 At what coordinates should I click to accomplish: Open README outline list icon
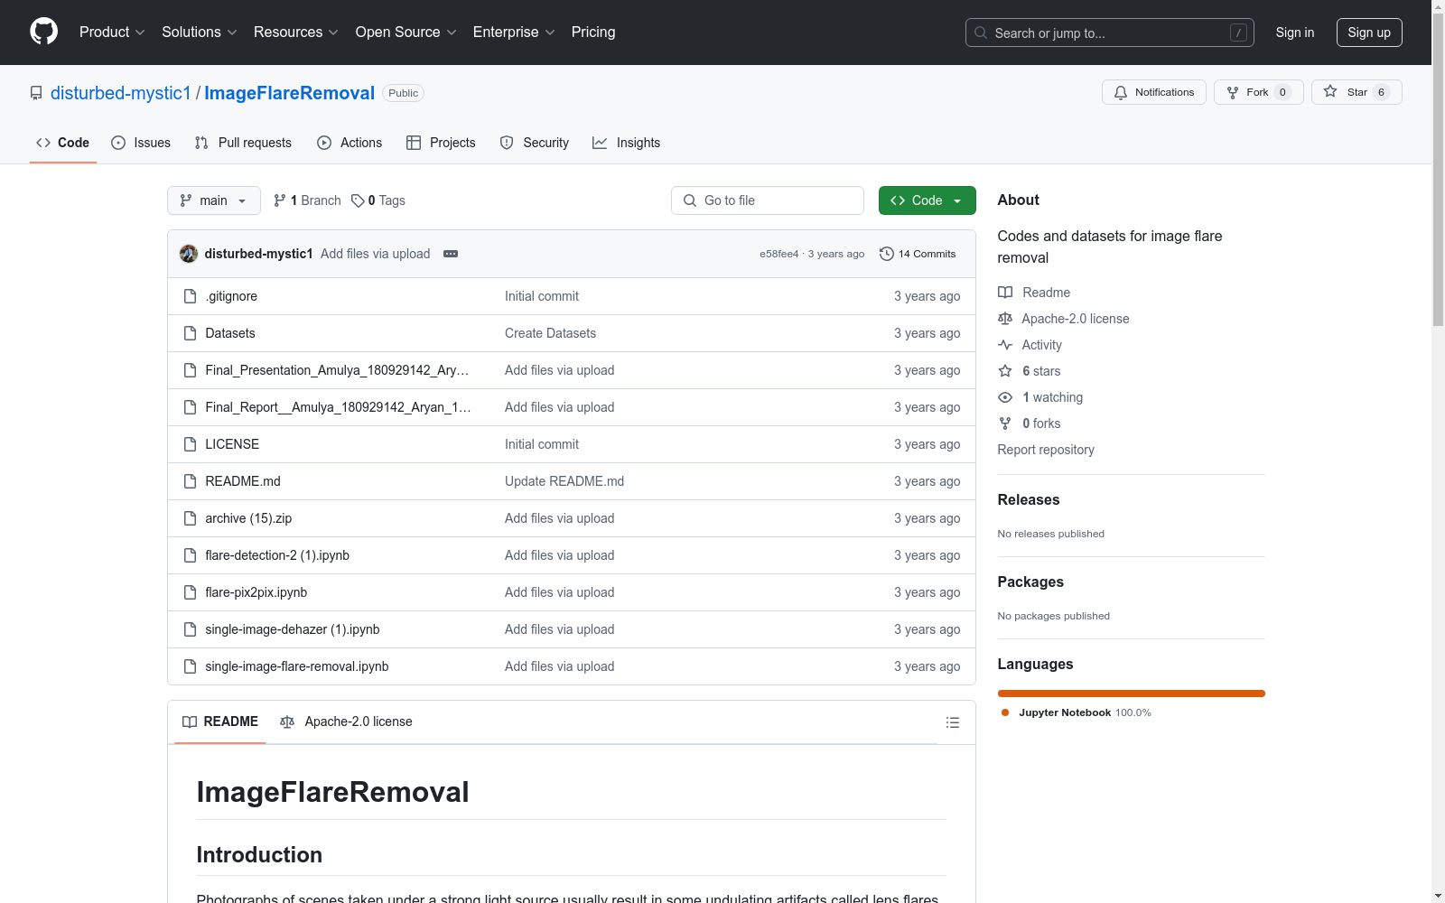click(952, 722)
